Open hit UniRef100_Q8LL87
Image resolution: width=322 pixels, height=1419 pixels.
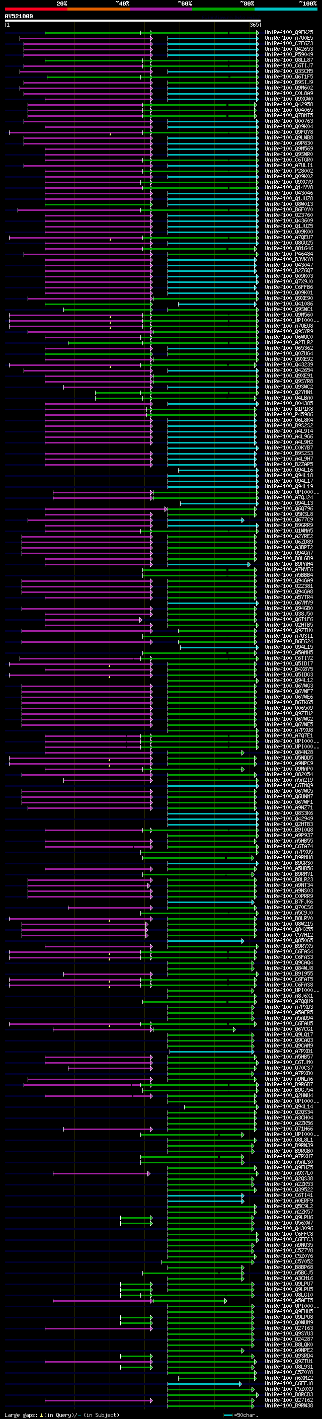[289, 60]
